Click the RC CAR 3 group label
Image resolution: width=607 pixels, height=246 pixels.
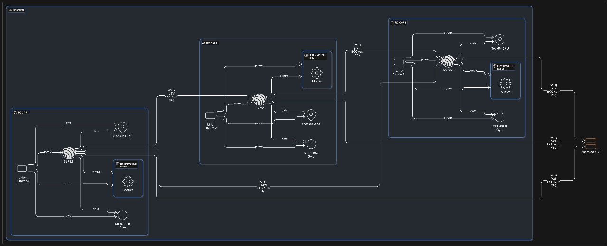point(399,22)
